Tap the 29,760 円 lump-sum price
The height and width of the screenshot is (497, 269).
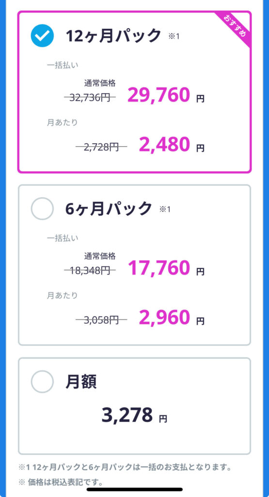click(166, 95)
